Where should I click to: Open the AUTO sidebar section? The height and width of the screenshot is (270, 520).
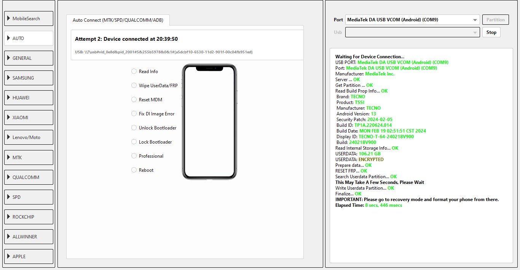pyautogui.click(x=29, y=38)
